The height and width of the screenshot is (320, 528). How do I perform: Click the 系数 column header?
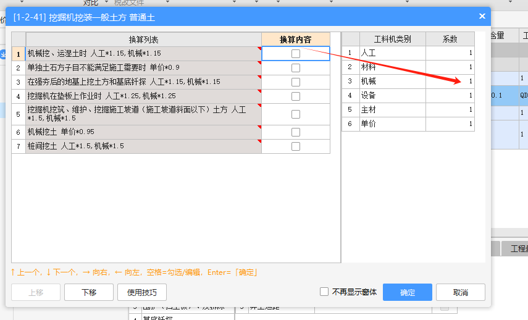(450, 40)
